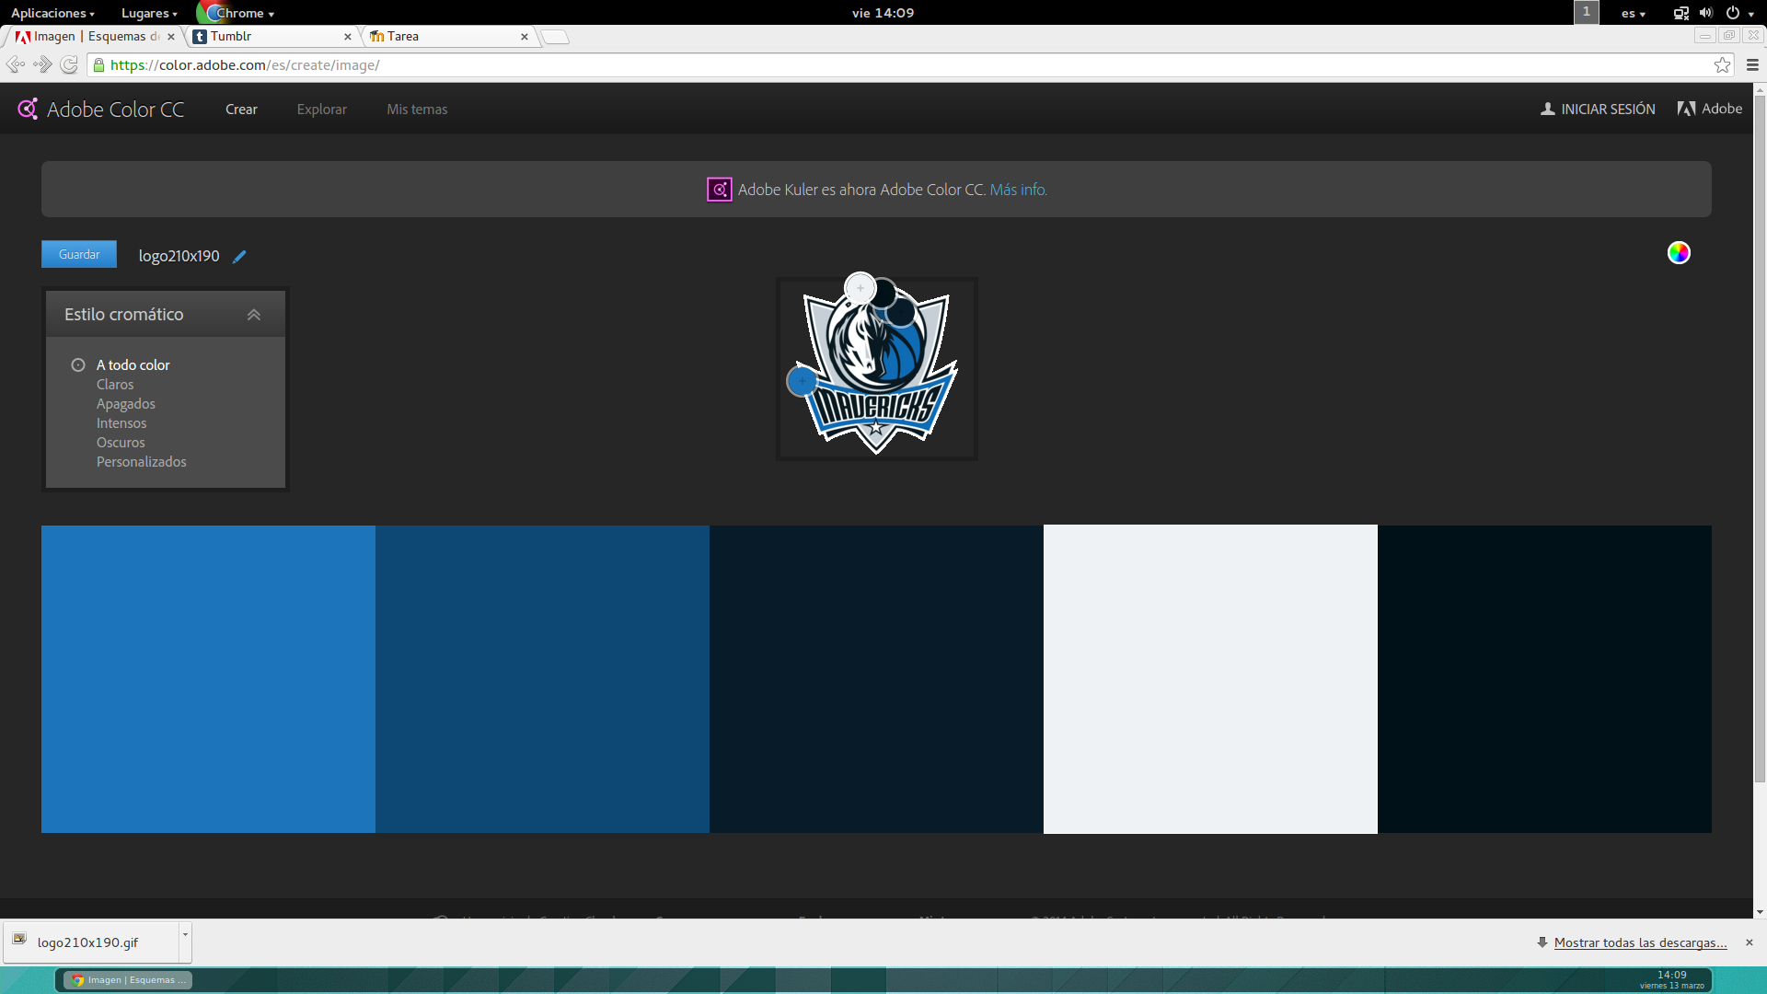Open the Crear tab

(241, 110)
